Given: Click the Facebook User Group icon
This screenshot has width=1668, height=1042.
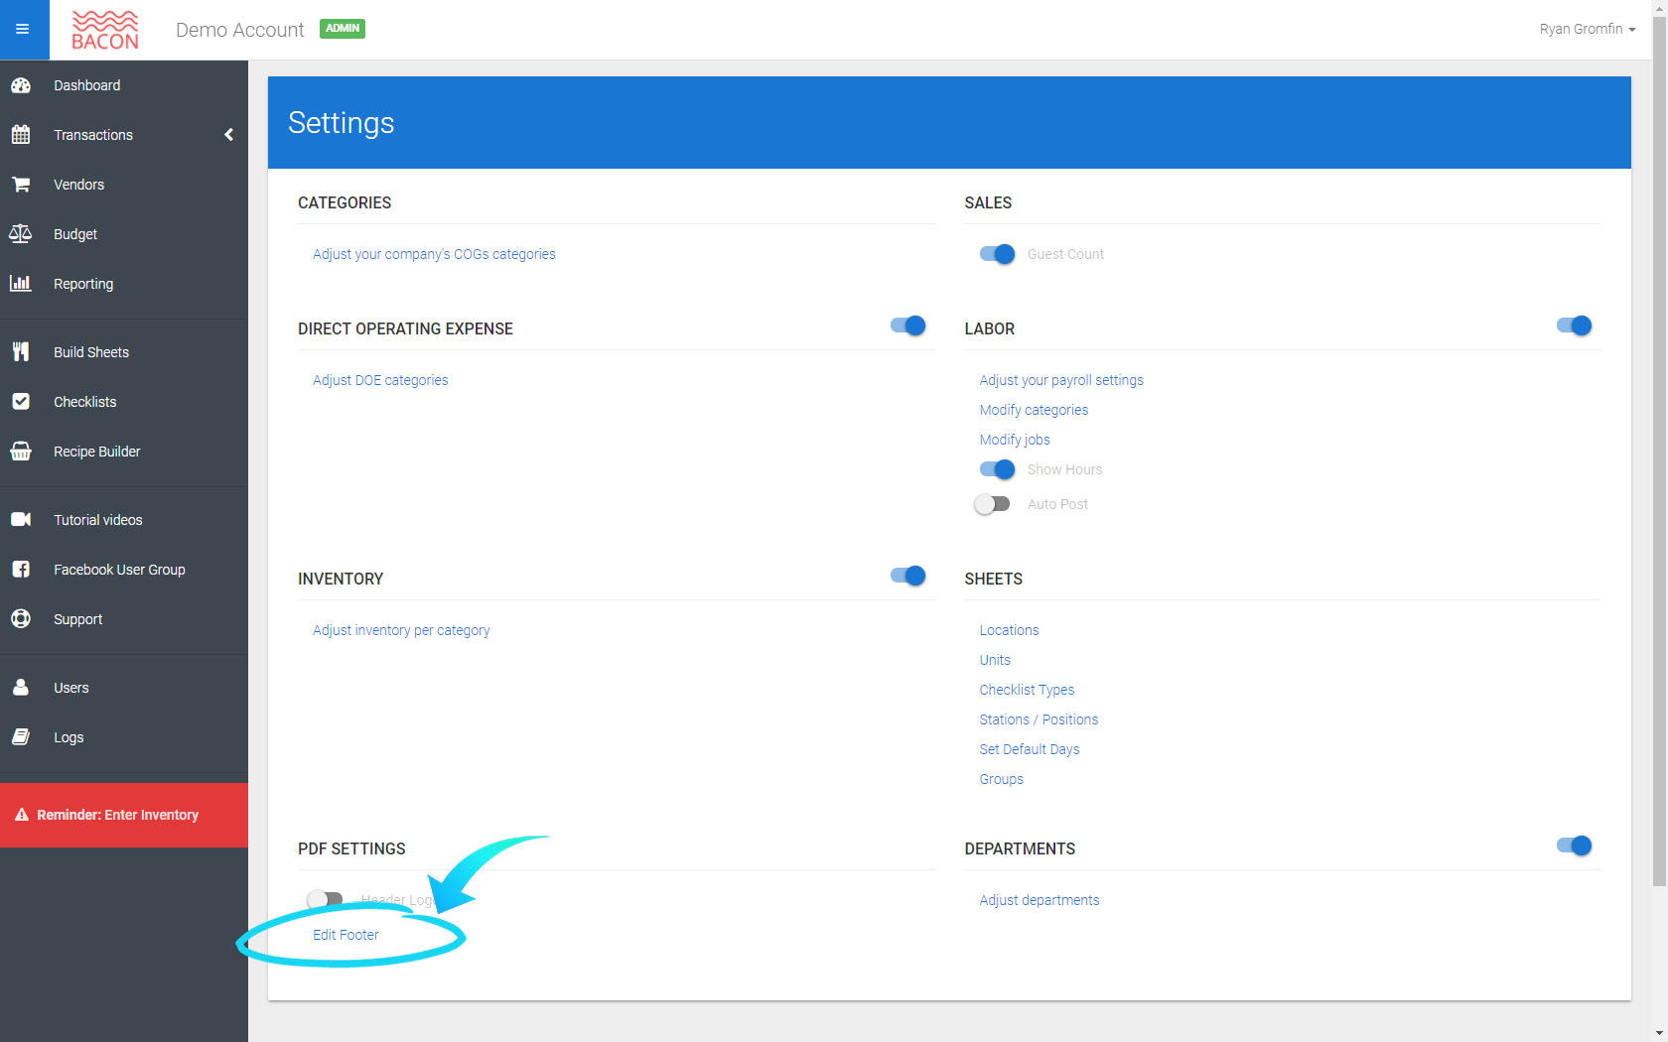Looking at the screenshot, I should [x=21, y=570].
